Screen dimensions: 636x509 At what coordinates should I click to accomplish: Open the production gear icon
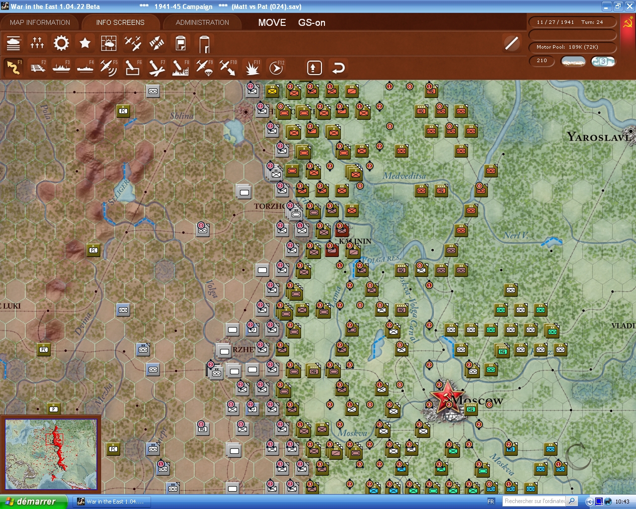[x=61, y=43]
